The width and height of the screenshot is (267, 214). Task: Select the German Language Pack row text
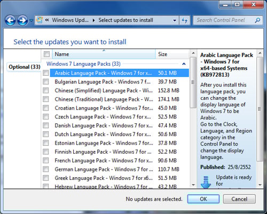104,169
